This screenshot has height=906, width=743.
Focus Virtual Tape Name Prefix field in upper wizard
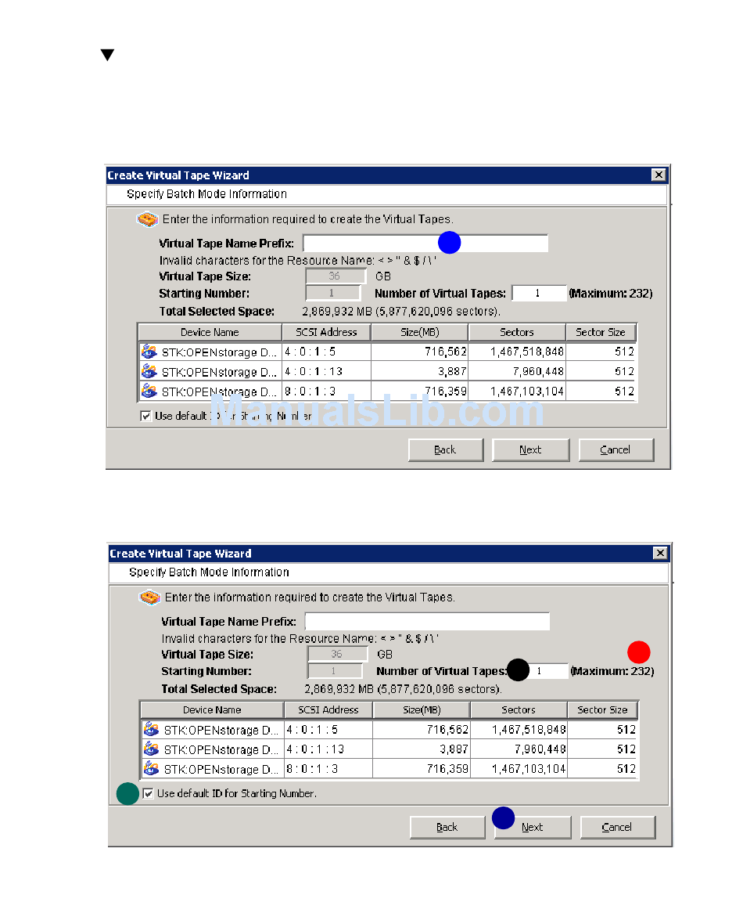coord(425,244)
